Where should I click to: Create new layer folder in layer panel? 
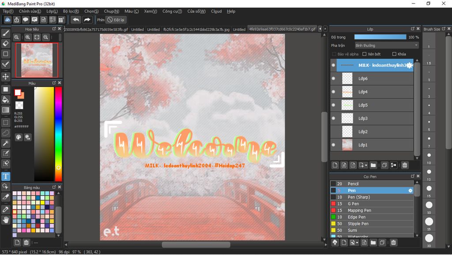point(373,165)
